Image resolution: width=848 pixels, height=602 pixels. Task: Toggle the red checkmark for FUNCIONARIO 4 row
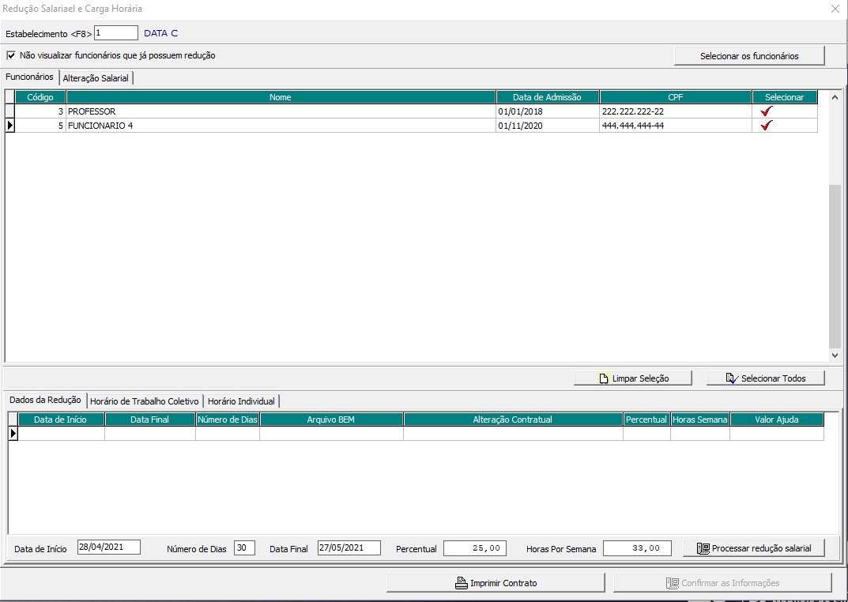(x=767, y=126)
